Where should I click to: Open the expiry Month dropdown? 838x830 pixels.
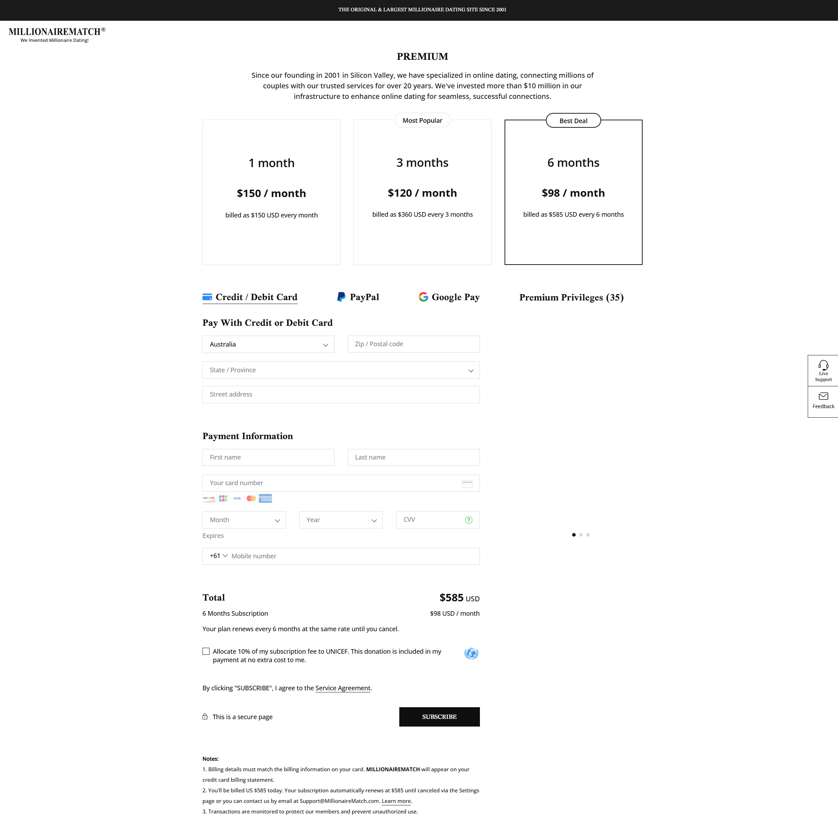click(x=244, y=520)
